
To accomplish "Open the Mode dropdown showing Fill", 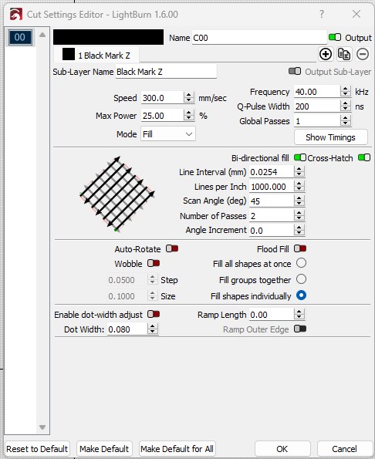I will pyautogui.click(x=168, y=134).
